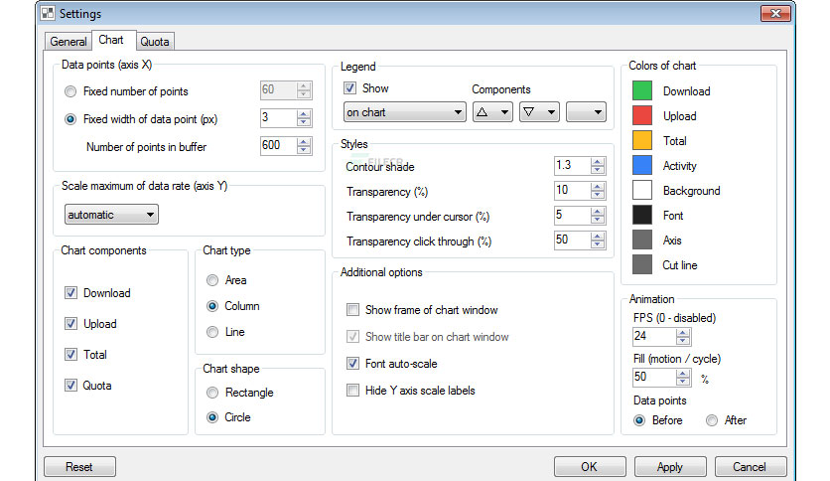The width and height of the screenshot is (830, 481).
Task: Select Rectangle chart shape
Action: pyautogui.click(x=212, y=393)
